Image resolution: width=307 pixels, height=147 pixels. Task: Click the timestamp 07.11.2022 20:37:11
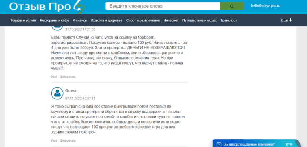(80, 98)
